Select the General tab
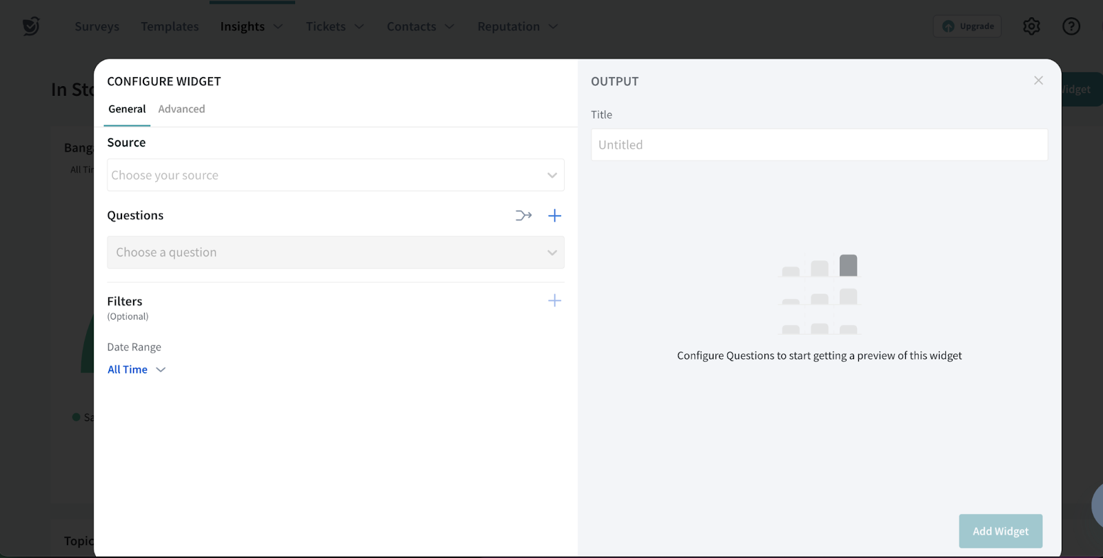This screenshot has height=558, width=1103. [x=127, y=109]
